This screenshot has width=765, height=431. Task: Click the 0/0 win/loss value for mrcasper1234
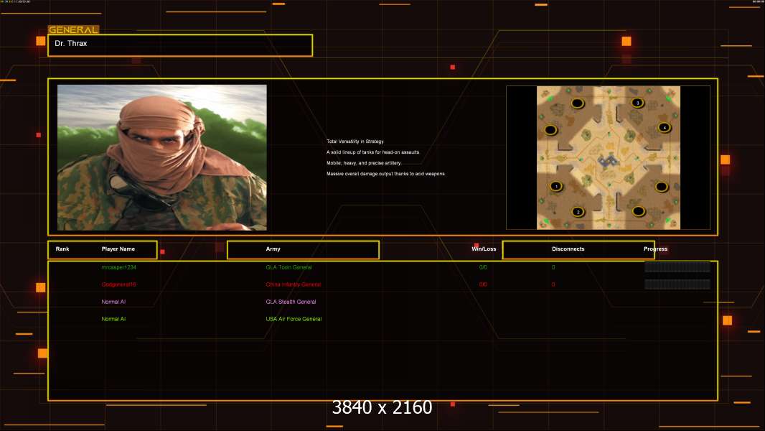tap(483, 267)
